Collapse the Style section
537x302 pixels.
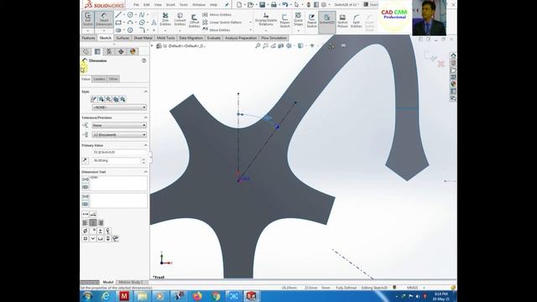point(145,91)
